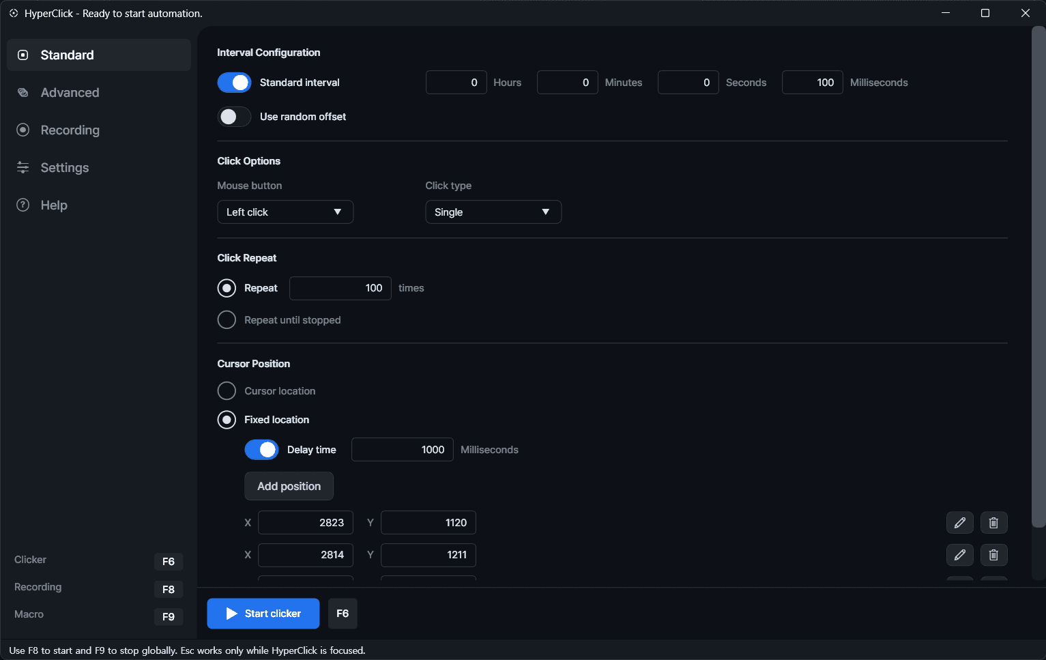Select the Repeat until stopped option
The height and width of the screenshot is (660, 1046).
(x=227, y=319)
